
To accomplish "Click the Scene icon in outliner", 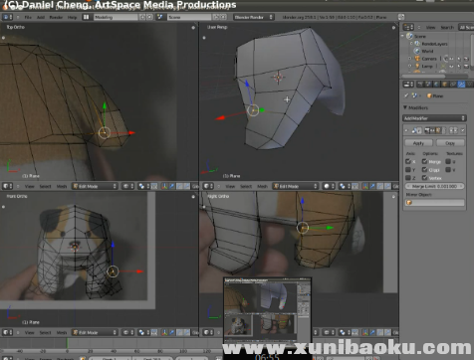I will click(410, 36).
